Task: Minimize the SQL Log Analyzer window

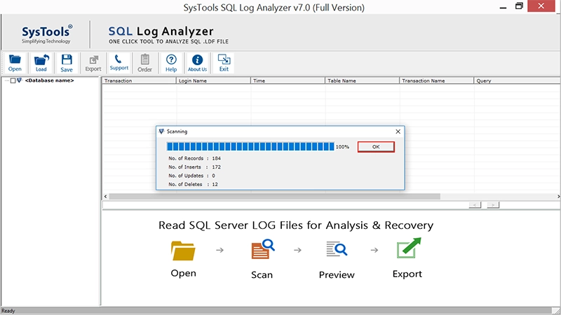Action: point(503,6)
